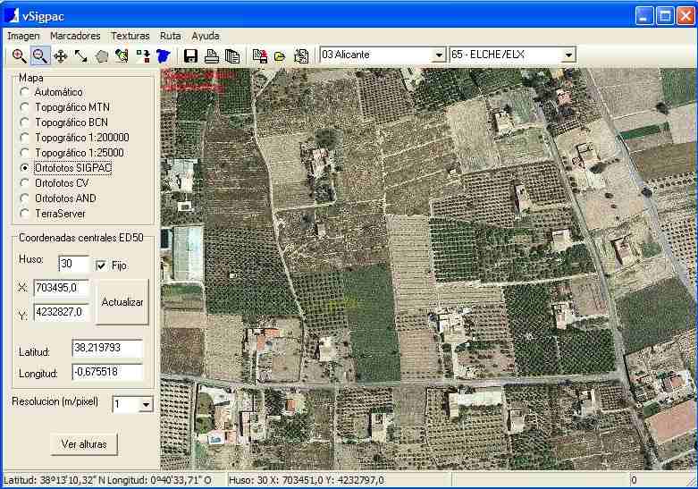Viewport: 698px width, 489px height.
Task: Click the blue Spain map icon
Action: (163, 55)
